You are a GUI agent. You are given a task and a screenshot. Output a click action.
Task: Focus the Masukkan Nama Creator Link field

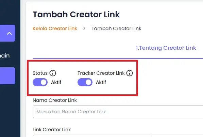118,112
